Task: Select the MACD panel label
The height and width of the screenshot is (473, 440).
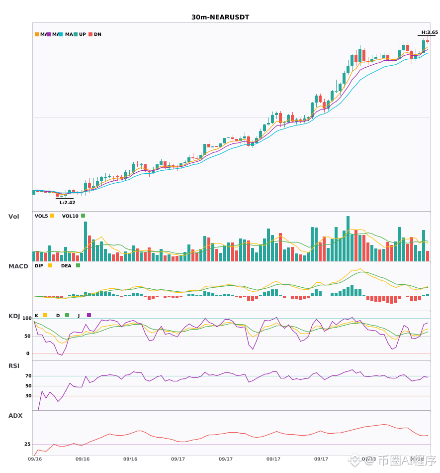Action: point(18,266)
